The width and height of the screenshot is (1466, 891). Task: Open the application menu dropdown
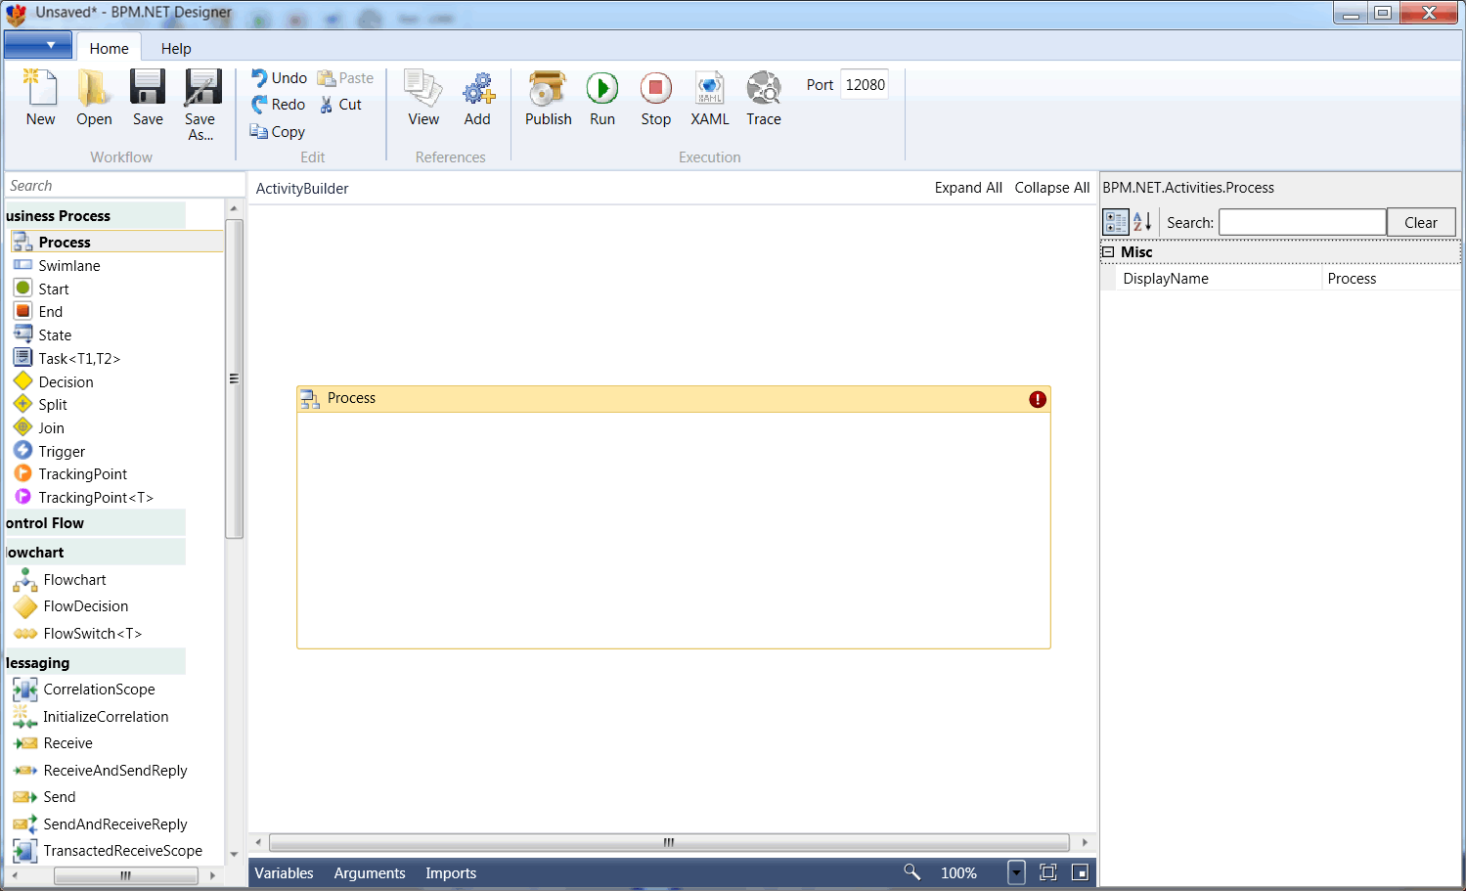pyautogui.click(x=38, y=45)
